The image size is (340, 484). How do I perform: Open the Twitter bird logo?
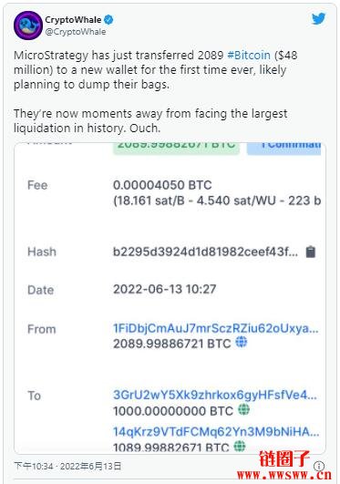pyautogui.click(x=318, y=18)
